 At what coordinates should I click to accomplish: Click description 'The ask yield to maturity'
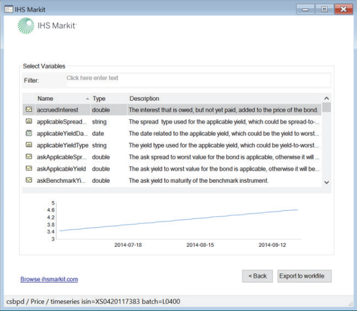click(x=198, y=180)
